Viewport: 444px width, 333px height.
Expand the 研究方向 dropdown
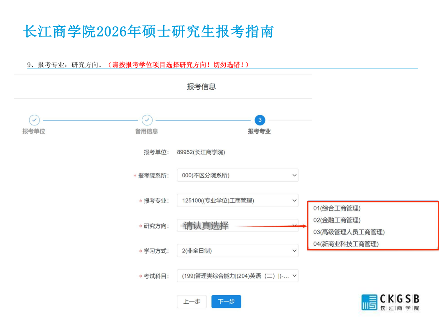(x=238, y=226)
